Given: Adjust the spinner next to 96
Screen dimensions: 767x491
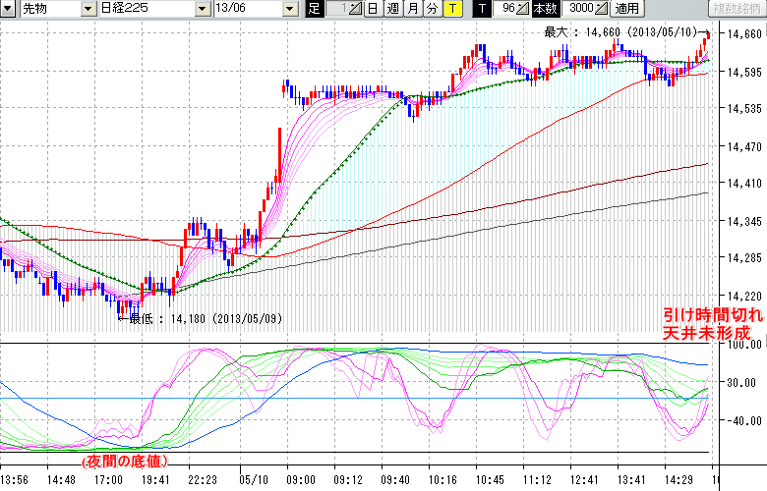Looking at the screenshot, I should click(x=523, y=9).
